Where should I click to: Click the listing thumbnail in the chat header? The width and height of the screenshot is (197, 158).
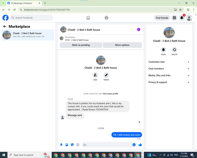point(63,30)
